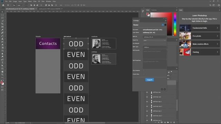
Task: Select the Horizontal Type tool
Action: click(2, 63)
